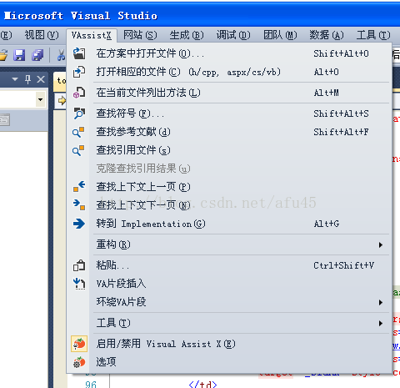The width and height of the screenshot is (400, 388).
Task: Click the previous-in-context arrow icon
Action: 79,186
